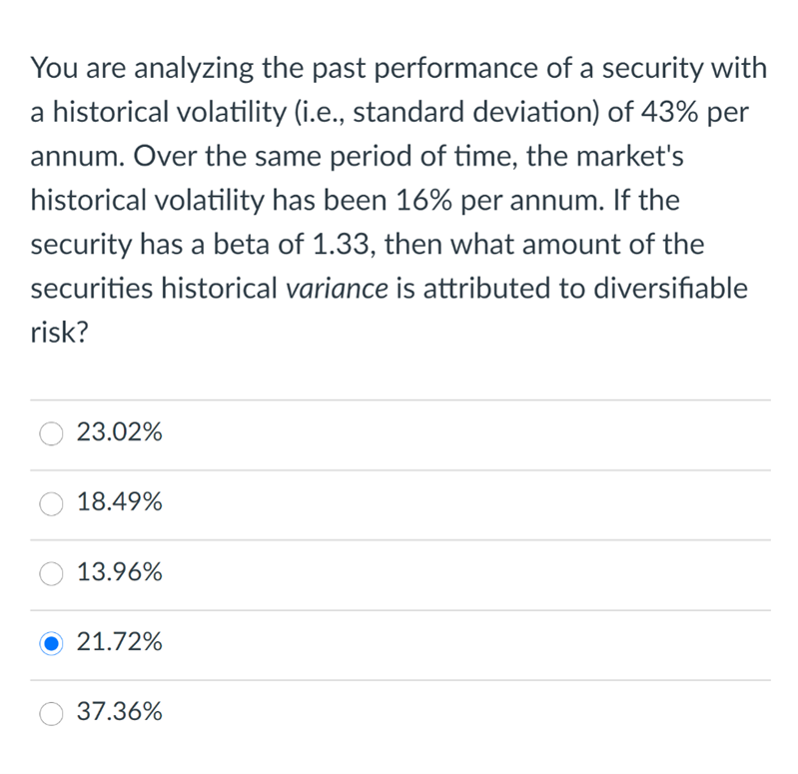798x774 pixels.
Task: Click the 13.96% answer label text
Action: pyautogui.click(x=120, y=572)
